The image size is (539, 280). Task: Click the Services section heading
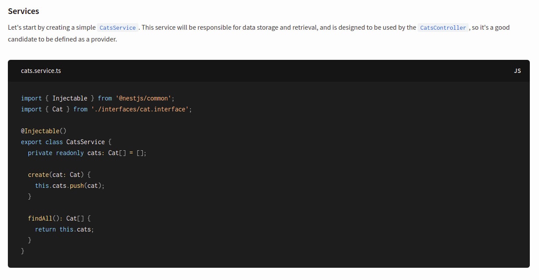pos(23,11)
